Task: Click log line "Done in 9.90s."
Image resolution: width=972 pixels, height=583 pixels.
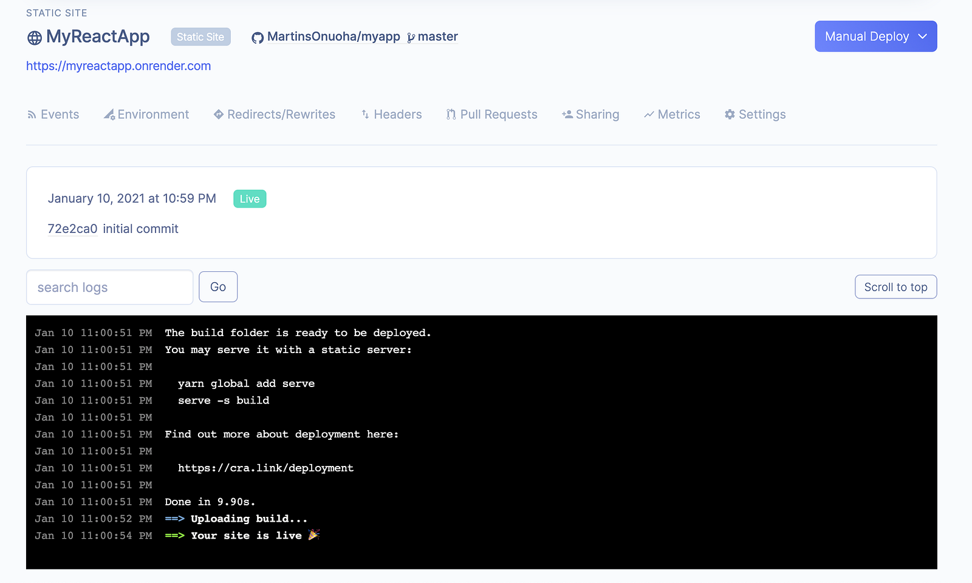Action: point(210,502)
